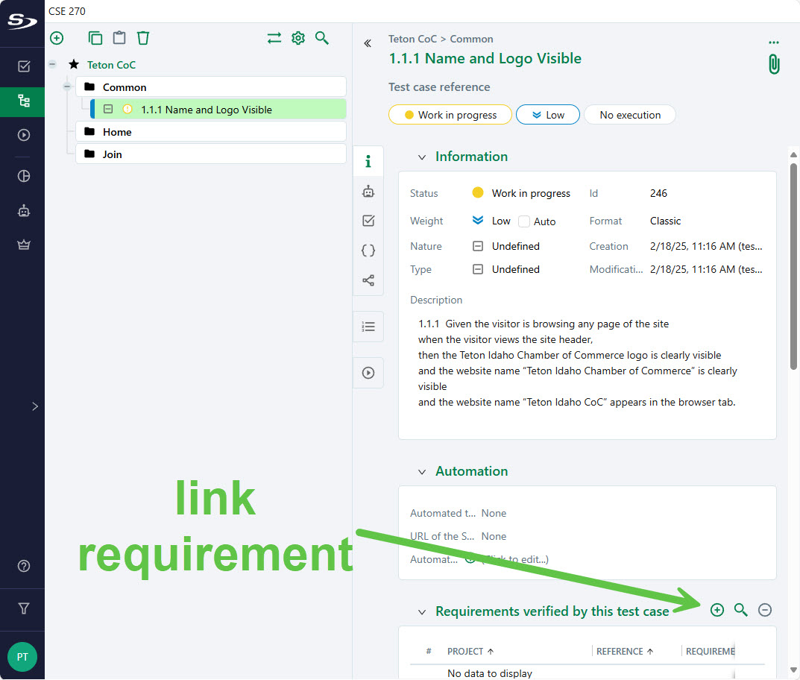This screenshot has width=800, height=680.
Task: Click the add requirement link plus icon
Action: tap(716, 610)
